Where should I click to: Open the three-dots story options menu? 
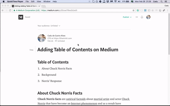click(x=137, y=17)
